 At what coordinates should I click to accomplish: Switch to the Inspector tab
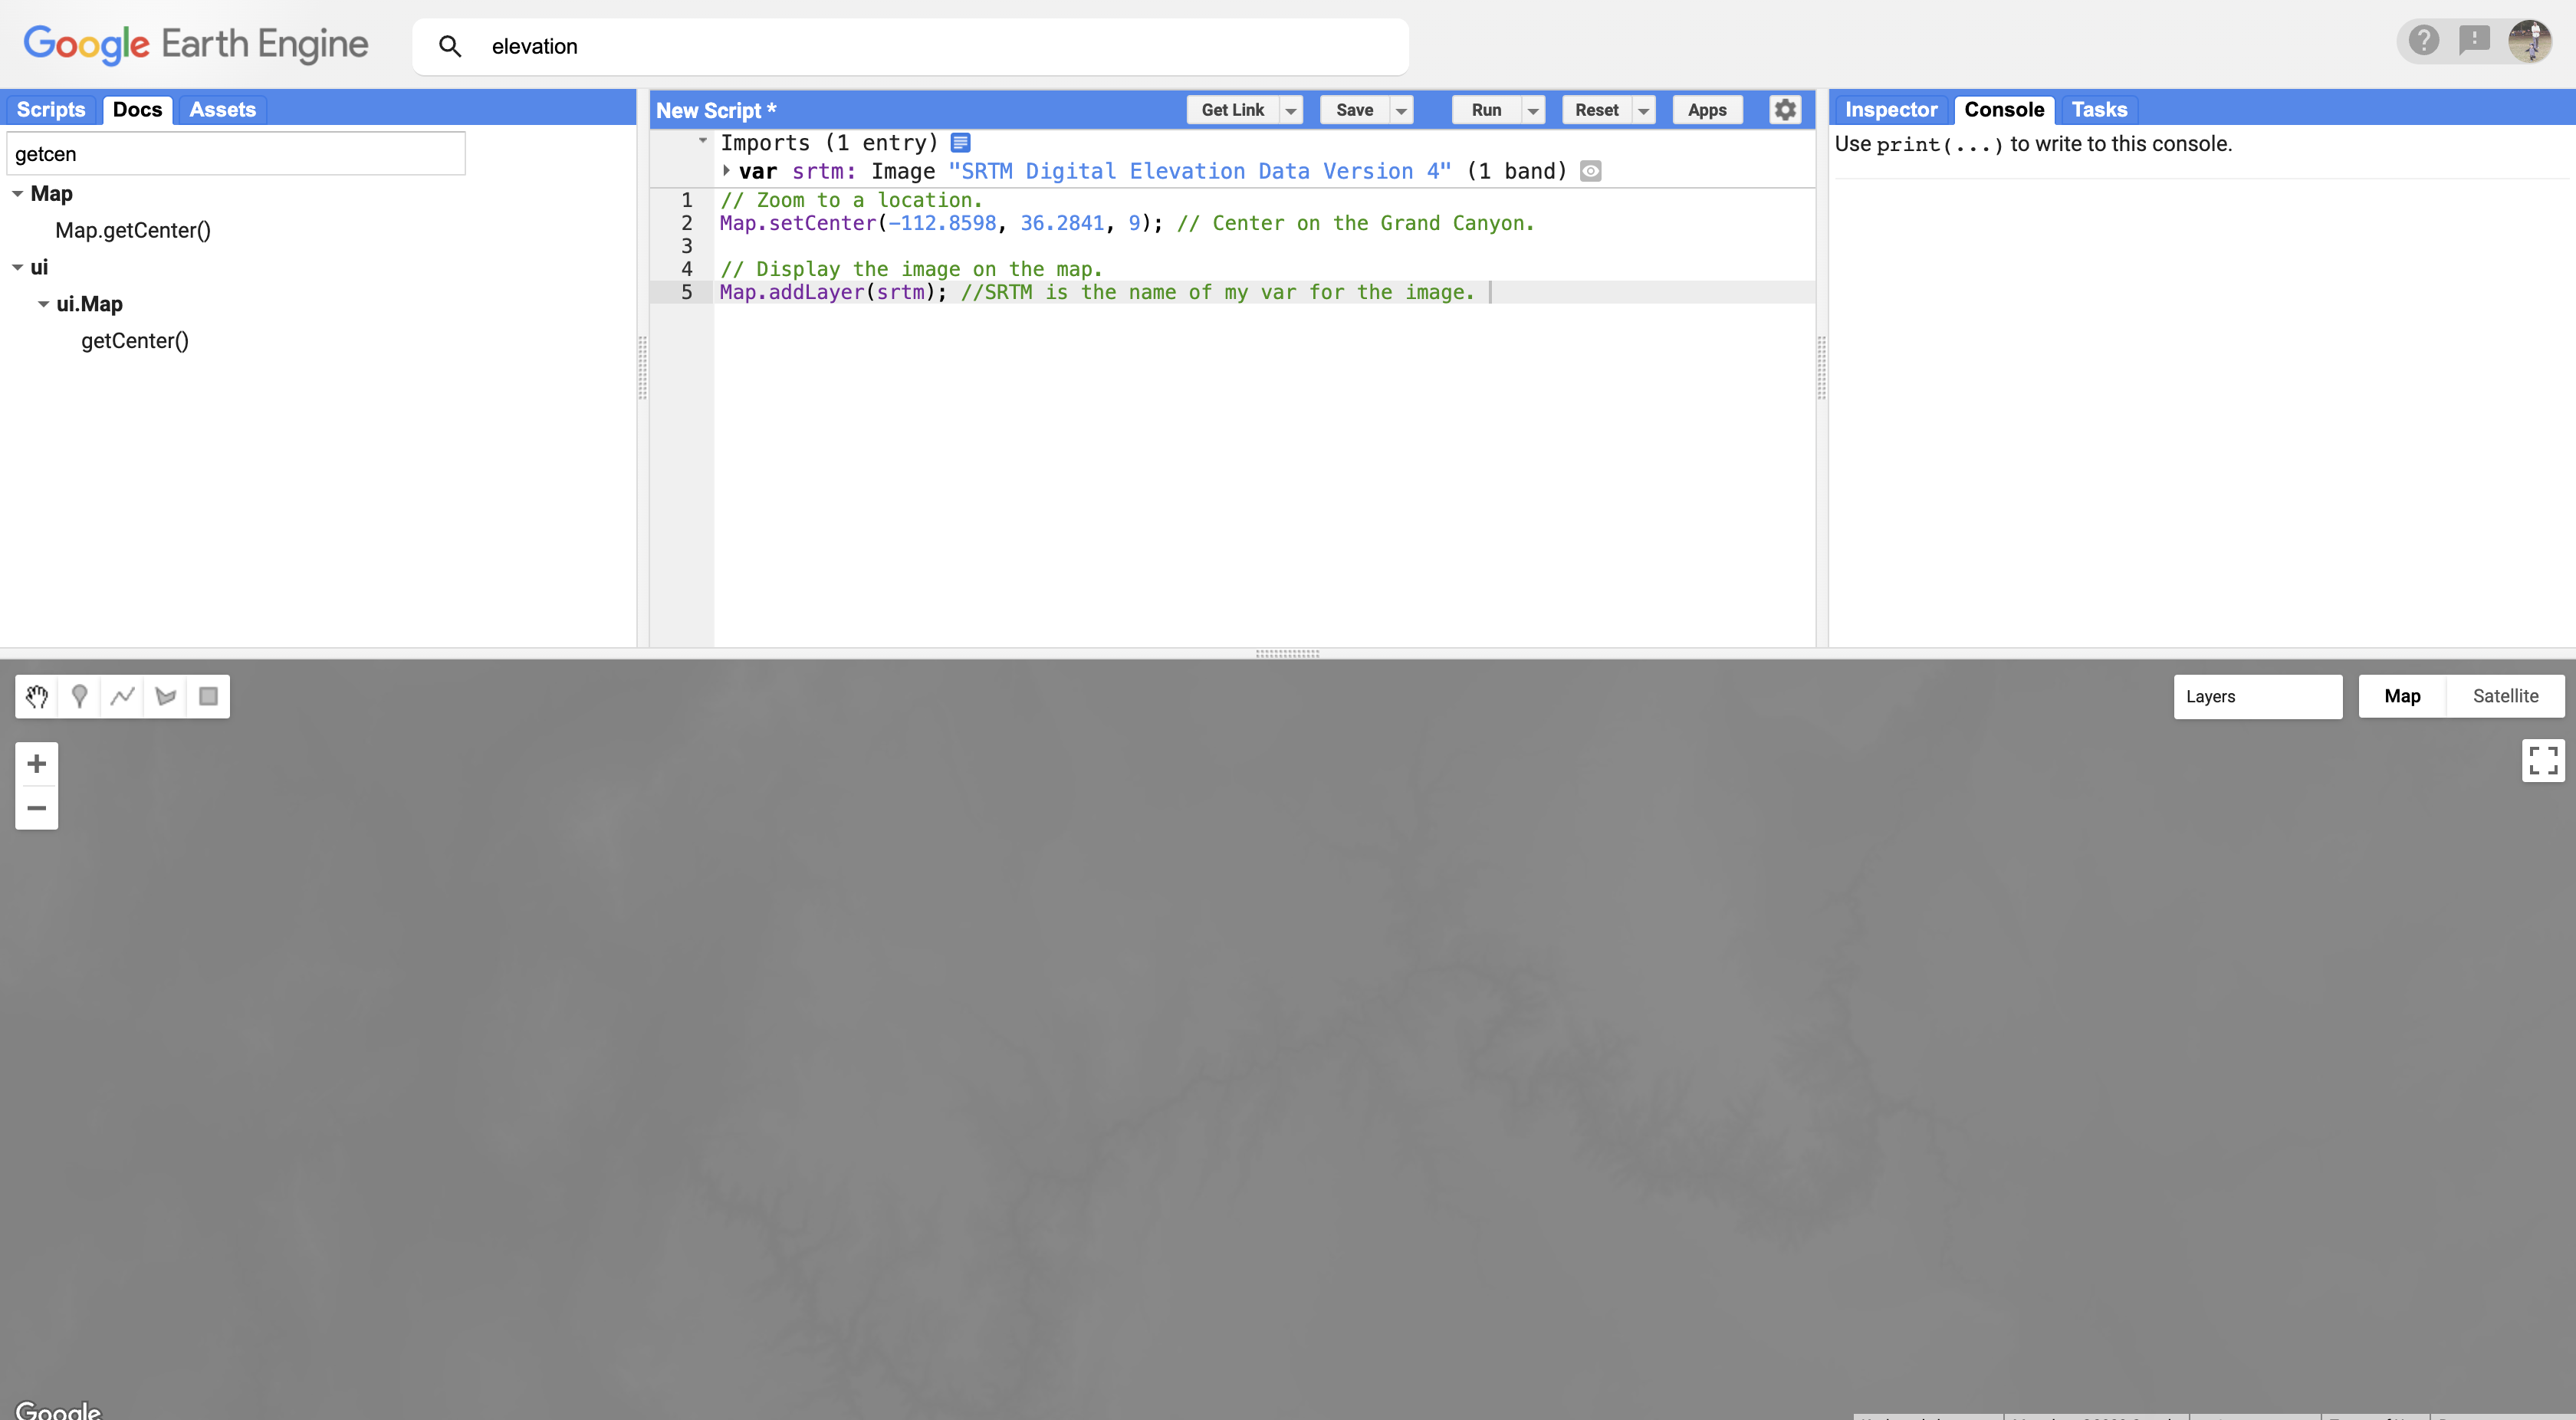click(x=1890, y=110)
